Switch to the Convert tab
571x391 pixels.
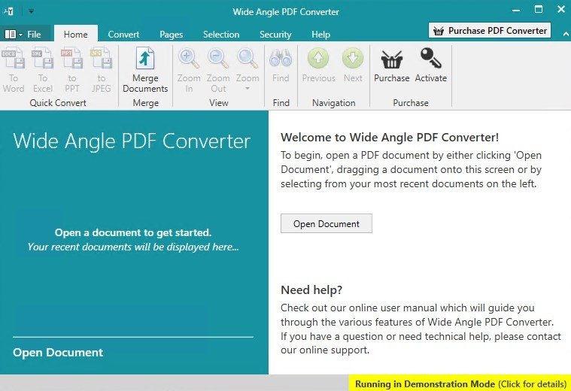click(x=123, y=35)
